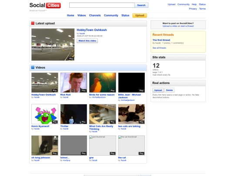Click Play badge on Latest upload thumbnail

71,59
